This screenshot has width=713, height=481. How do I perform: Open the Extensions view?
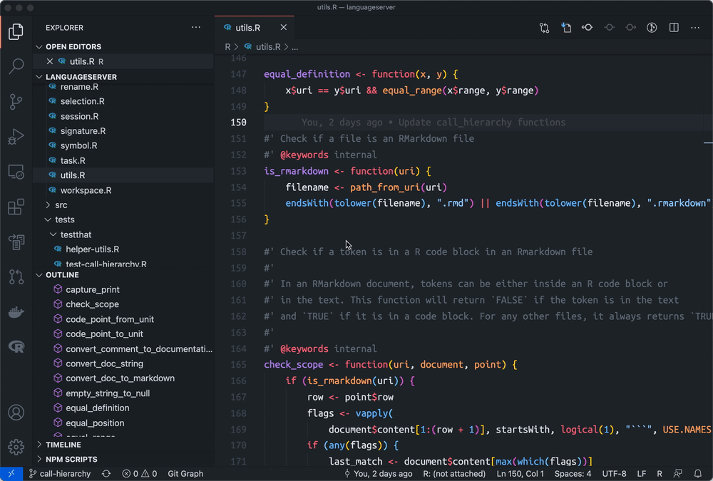[x=16, y=207]
